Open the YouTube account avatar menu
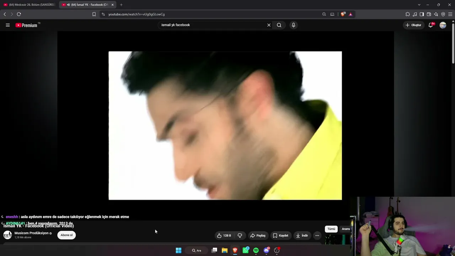The height and width of the screenshot is (256, 455). coord(443,25)
